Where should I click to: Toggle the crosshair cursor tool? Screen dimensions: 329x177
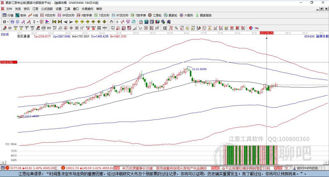(117, 22)
